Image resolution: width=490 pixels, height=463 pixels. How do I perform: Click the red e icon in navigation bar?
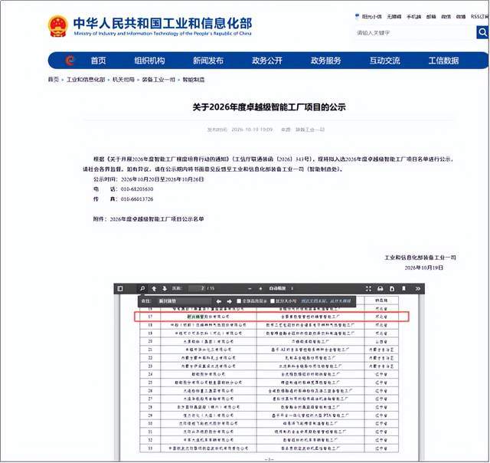pos(70,60)
